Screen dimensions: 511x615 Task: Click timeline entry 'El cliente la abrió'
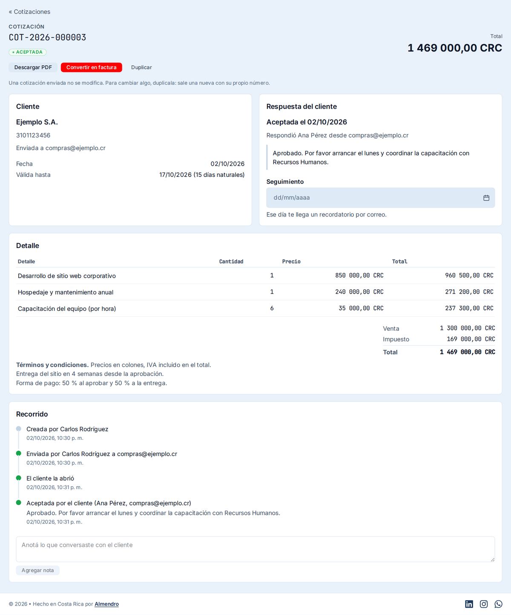50,479
